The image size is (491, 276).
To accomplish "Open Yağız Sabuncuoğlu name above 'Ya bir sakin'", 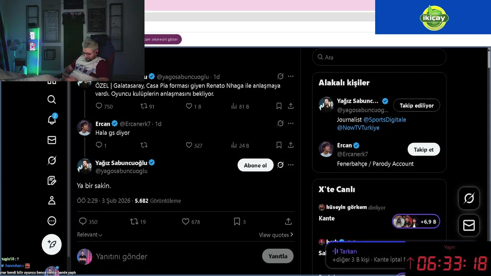I will click(x=121, y=163).
